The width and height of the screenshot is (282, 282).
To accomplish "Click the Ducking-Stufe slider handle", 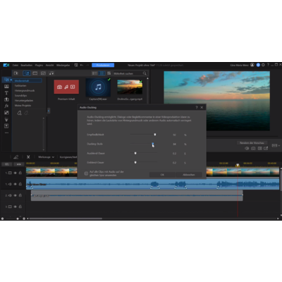I will pyautogui.click(x=153, y=144).
